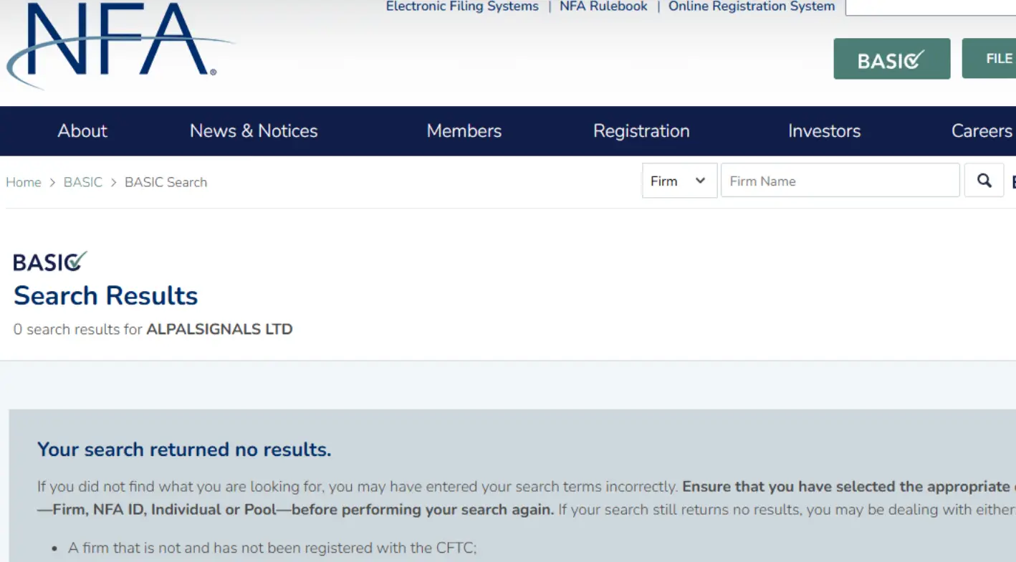Viewport: 1016px width, 562px height.
Task: Click the BASIC breadcrumb link
Action: pos(83,182)
